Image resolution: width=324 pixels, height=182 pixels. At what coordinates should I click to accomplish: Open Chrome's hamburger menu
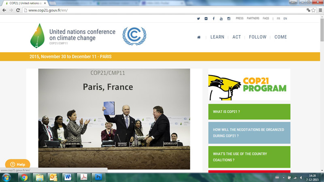pos(320,10)
